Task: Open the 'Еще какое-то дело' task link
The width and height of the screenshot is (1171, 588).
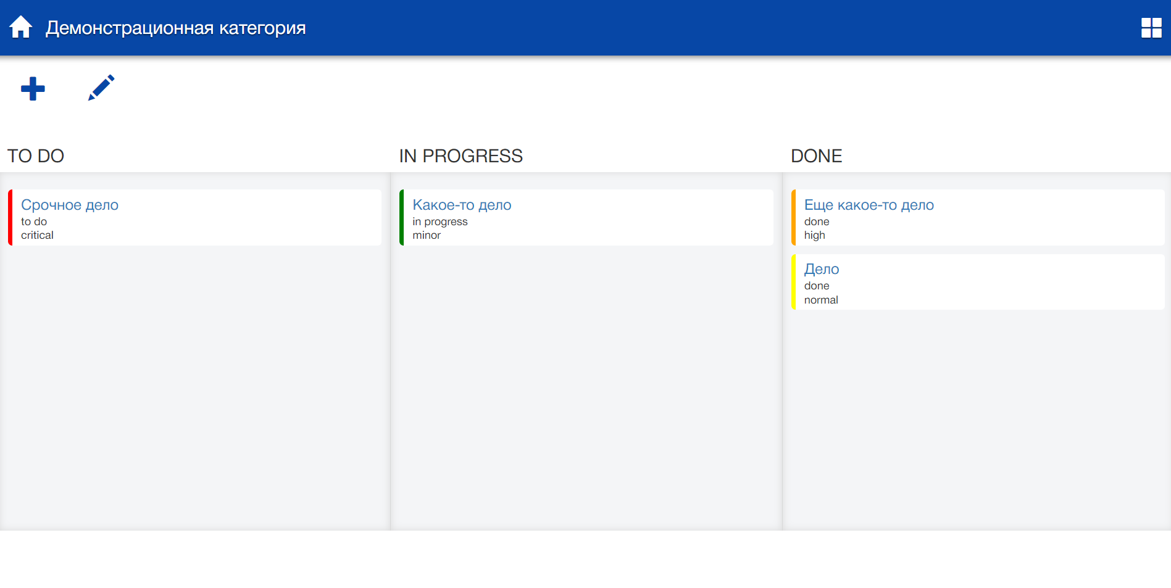Action: 869,205
